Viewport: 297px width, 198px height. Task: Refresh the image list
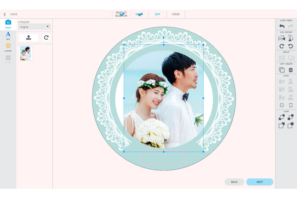tap(46, 38)
